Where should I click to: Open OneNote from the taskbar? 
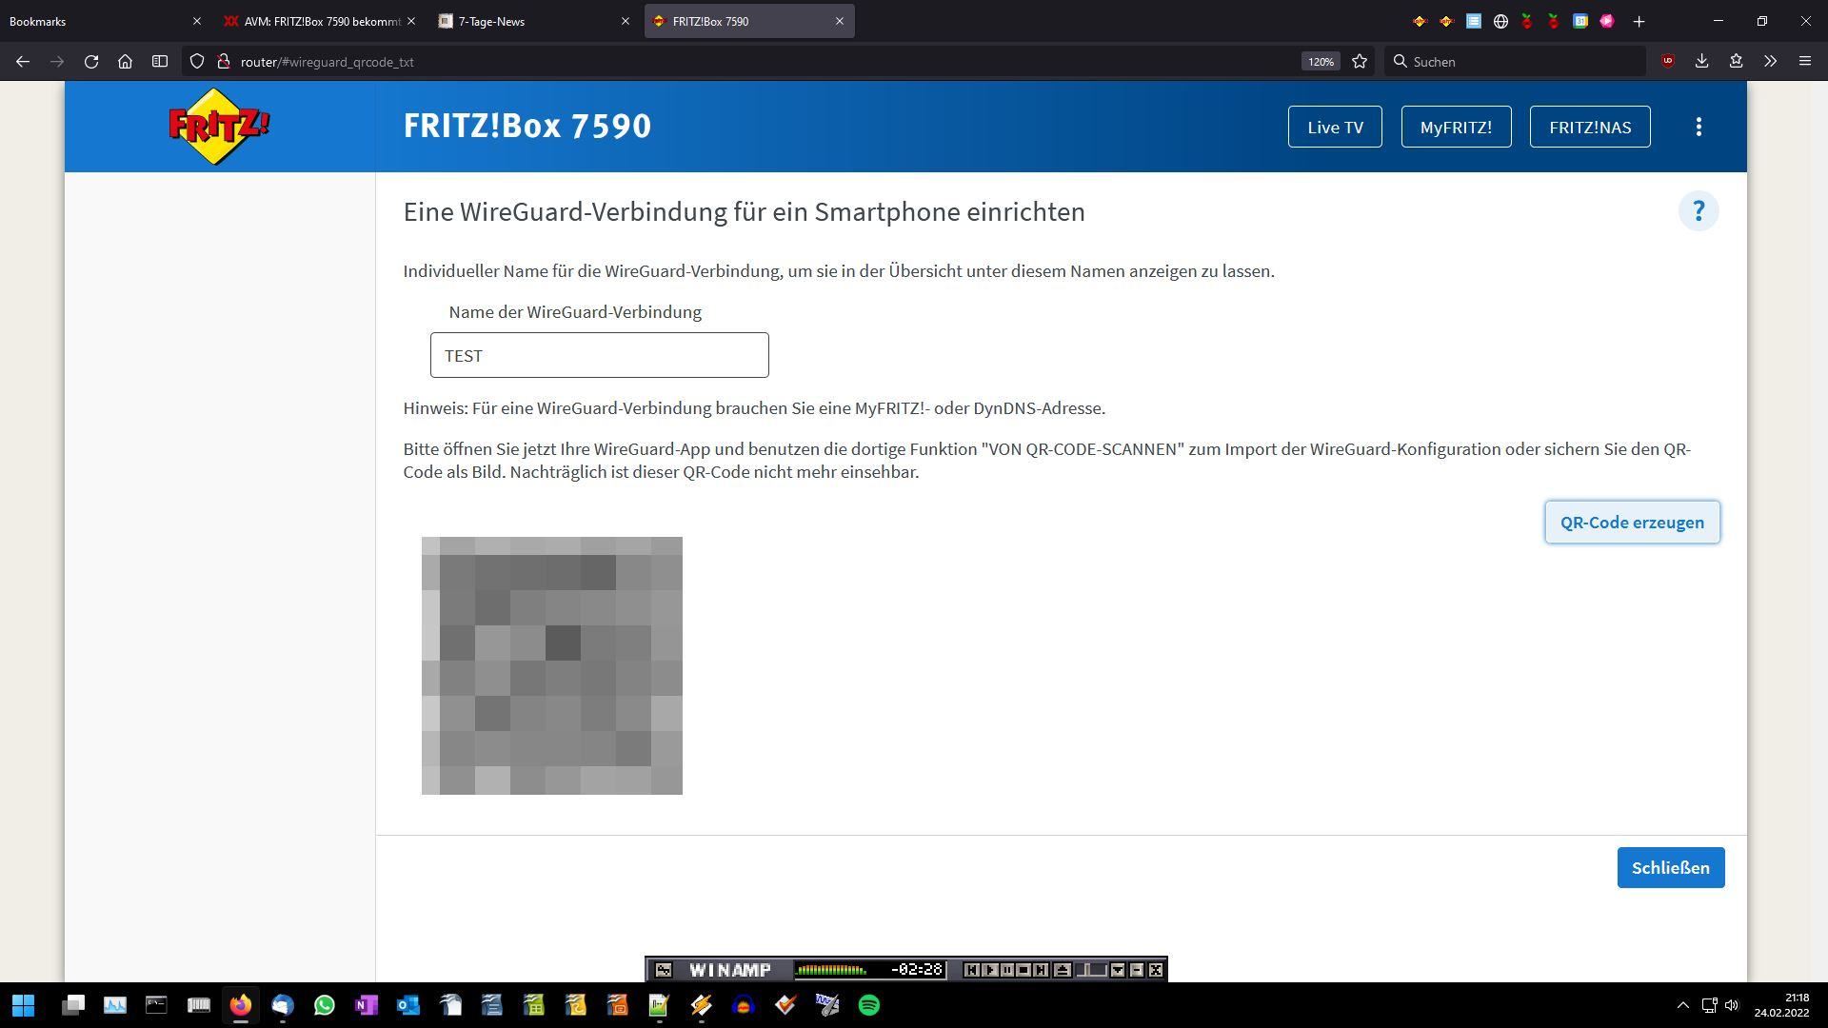pyautogui.click(x=367, y=1005)
